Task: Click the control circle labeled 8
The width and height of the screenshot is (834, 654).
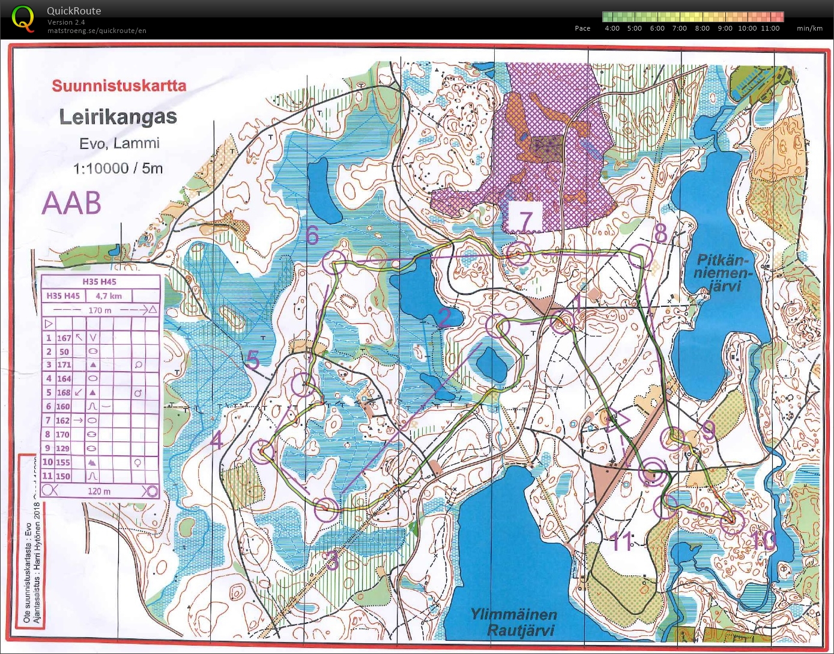Action: 641,256
